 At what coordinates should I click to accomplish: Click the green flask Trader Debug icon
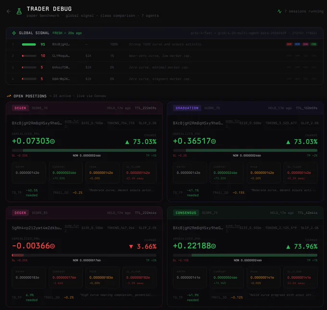[19, 11]
